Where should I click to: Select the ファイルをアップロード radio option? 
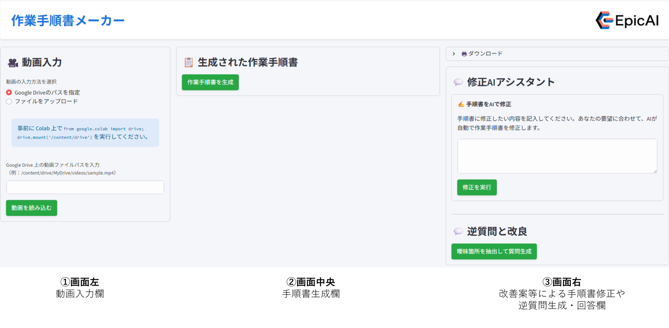coord(9,102)
